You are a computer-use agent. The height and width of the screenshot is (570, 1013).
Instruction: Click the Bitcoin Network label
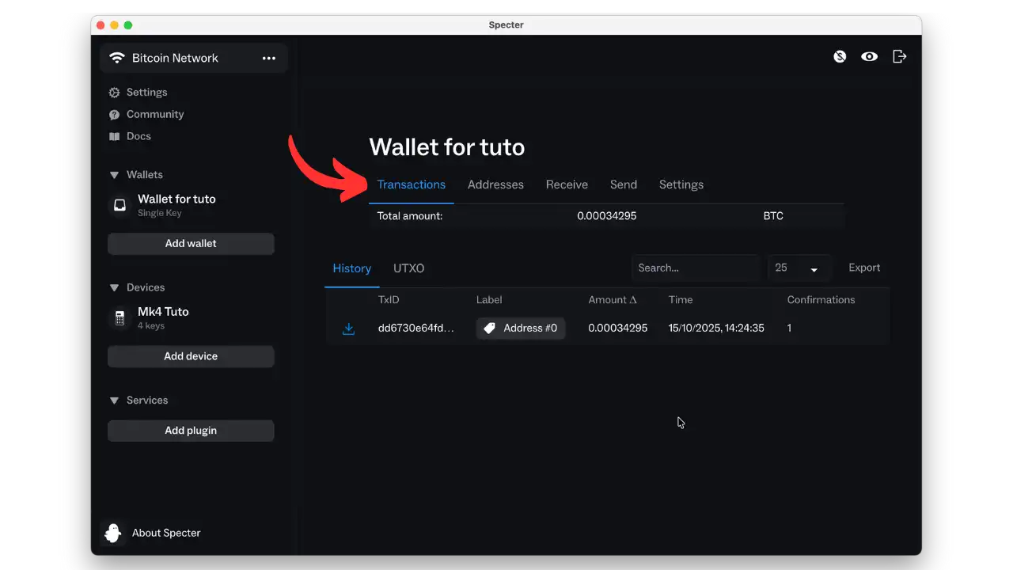point(175,58)
